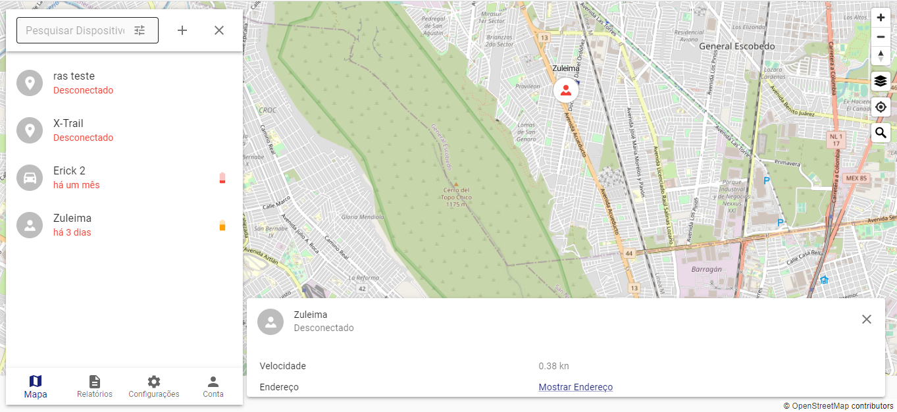The height and width of the screenshot is (412, 897).
Task: Open the Configurações tab
Action: pos(154,386)
